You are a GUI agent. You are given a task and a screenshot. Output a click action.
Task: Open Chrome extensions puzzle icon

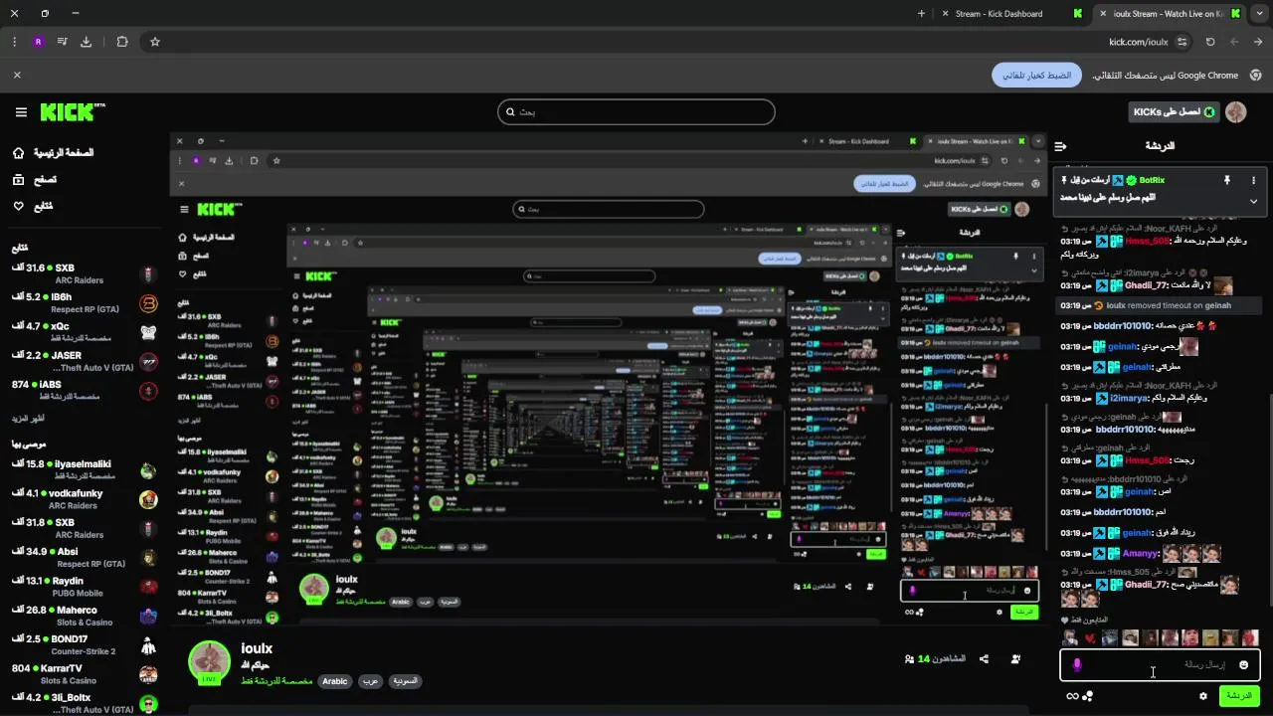[x=122, y=42]
